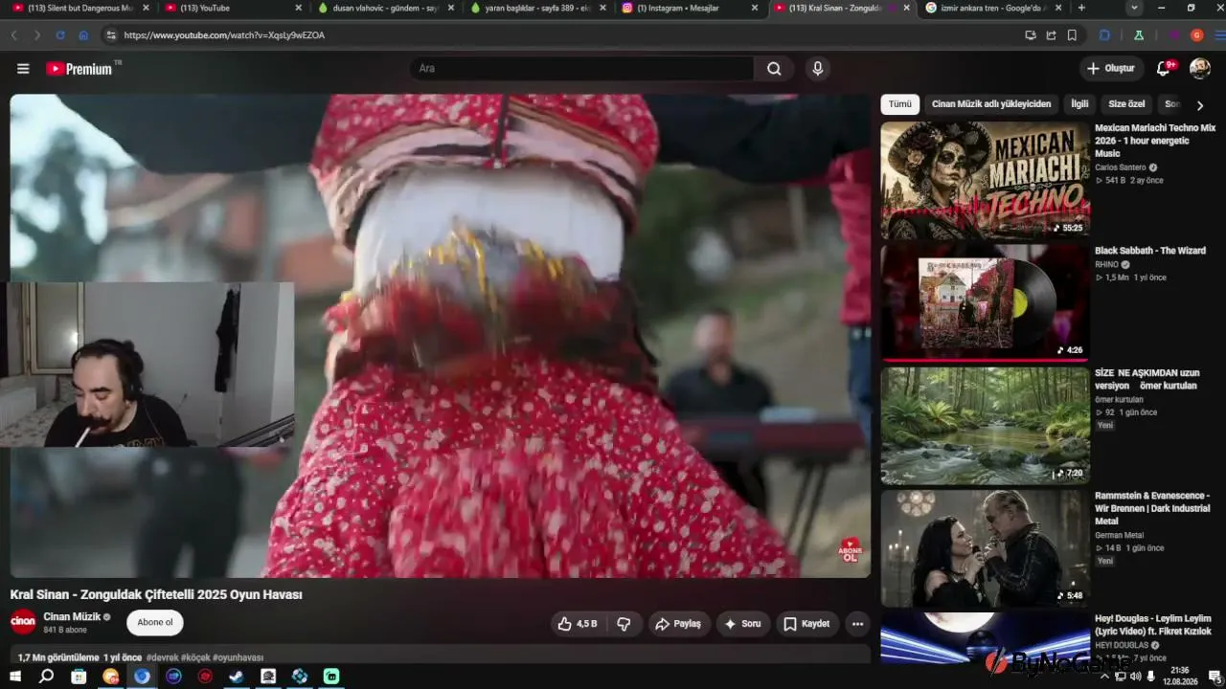Viewport: 1226px width, 689px height.
Task: Switch to Instagram Mesajlar tab
Action: 692,8
